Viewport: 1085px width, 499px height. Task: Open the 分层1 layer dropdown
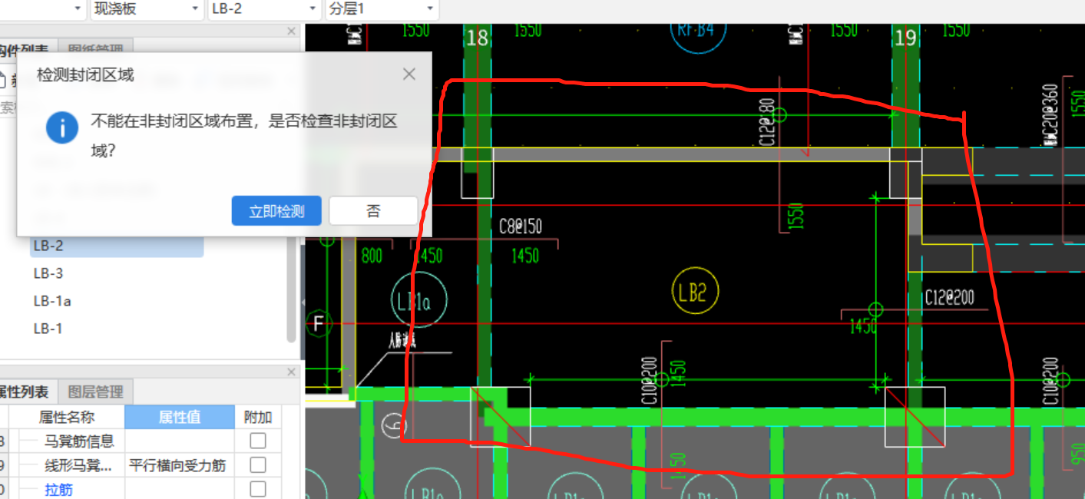coord(382,9)
